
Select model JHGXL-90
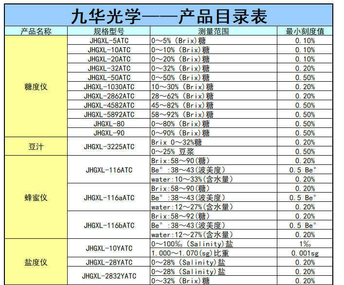coord(109,133)
